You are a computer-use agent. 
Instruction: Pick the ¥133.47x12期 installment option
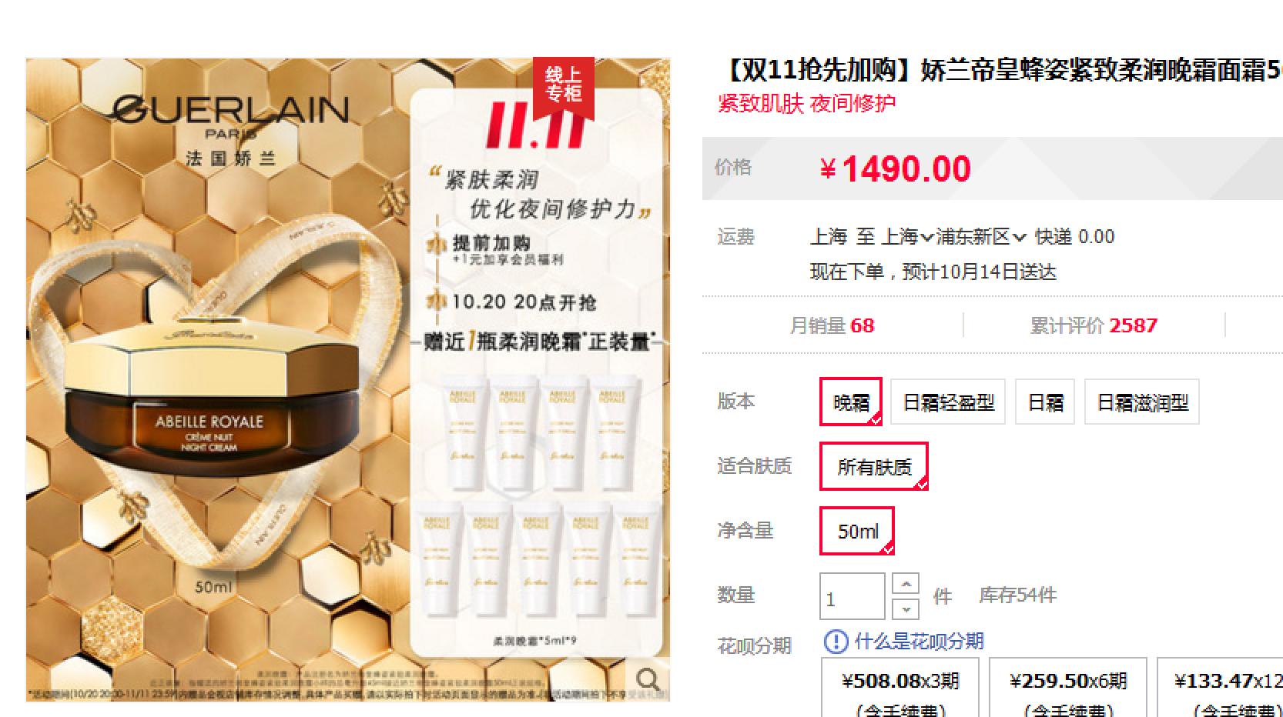(x=1221, y=688)
